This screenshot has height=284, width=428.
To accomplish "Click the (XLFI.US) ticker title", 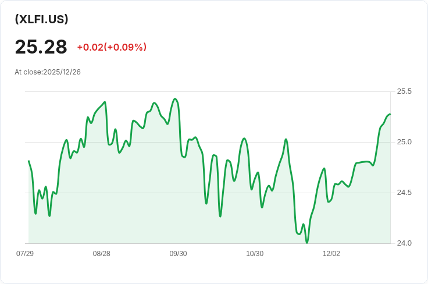I will pos(41,19).
